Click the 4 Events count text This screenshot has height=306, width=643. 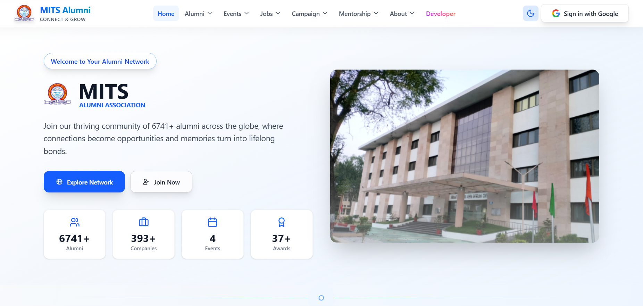[212, 238]
